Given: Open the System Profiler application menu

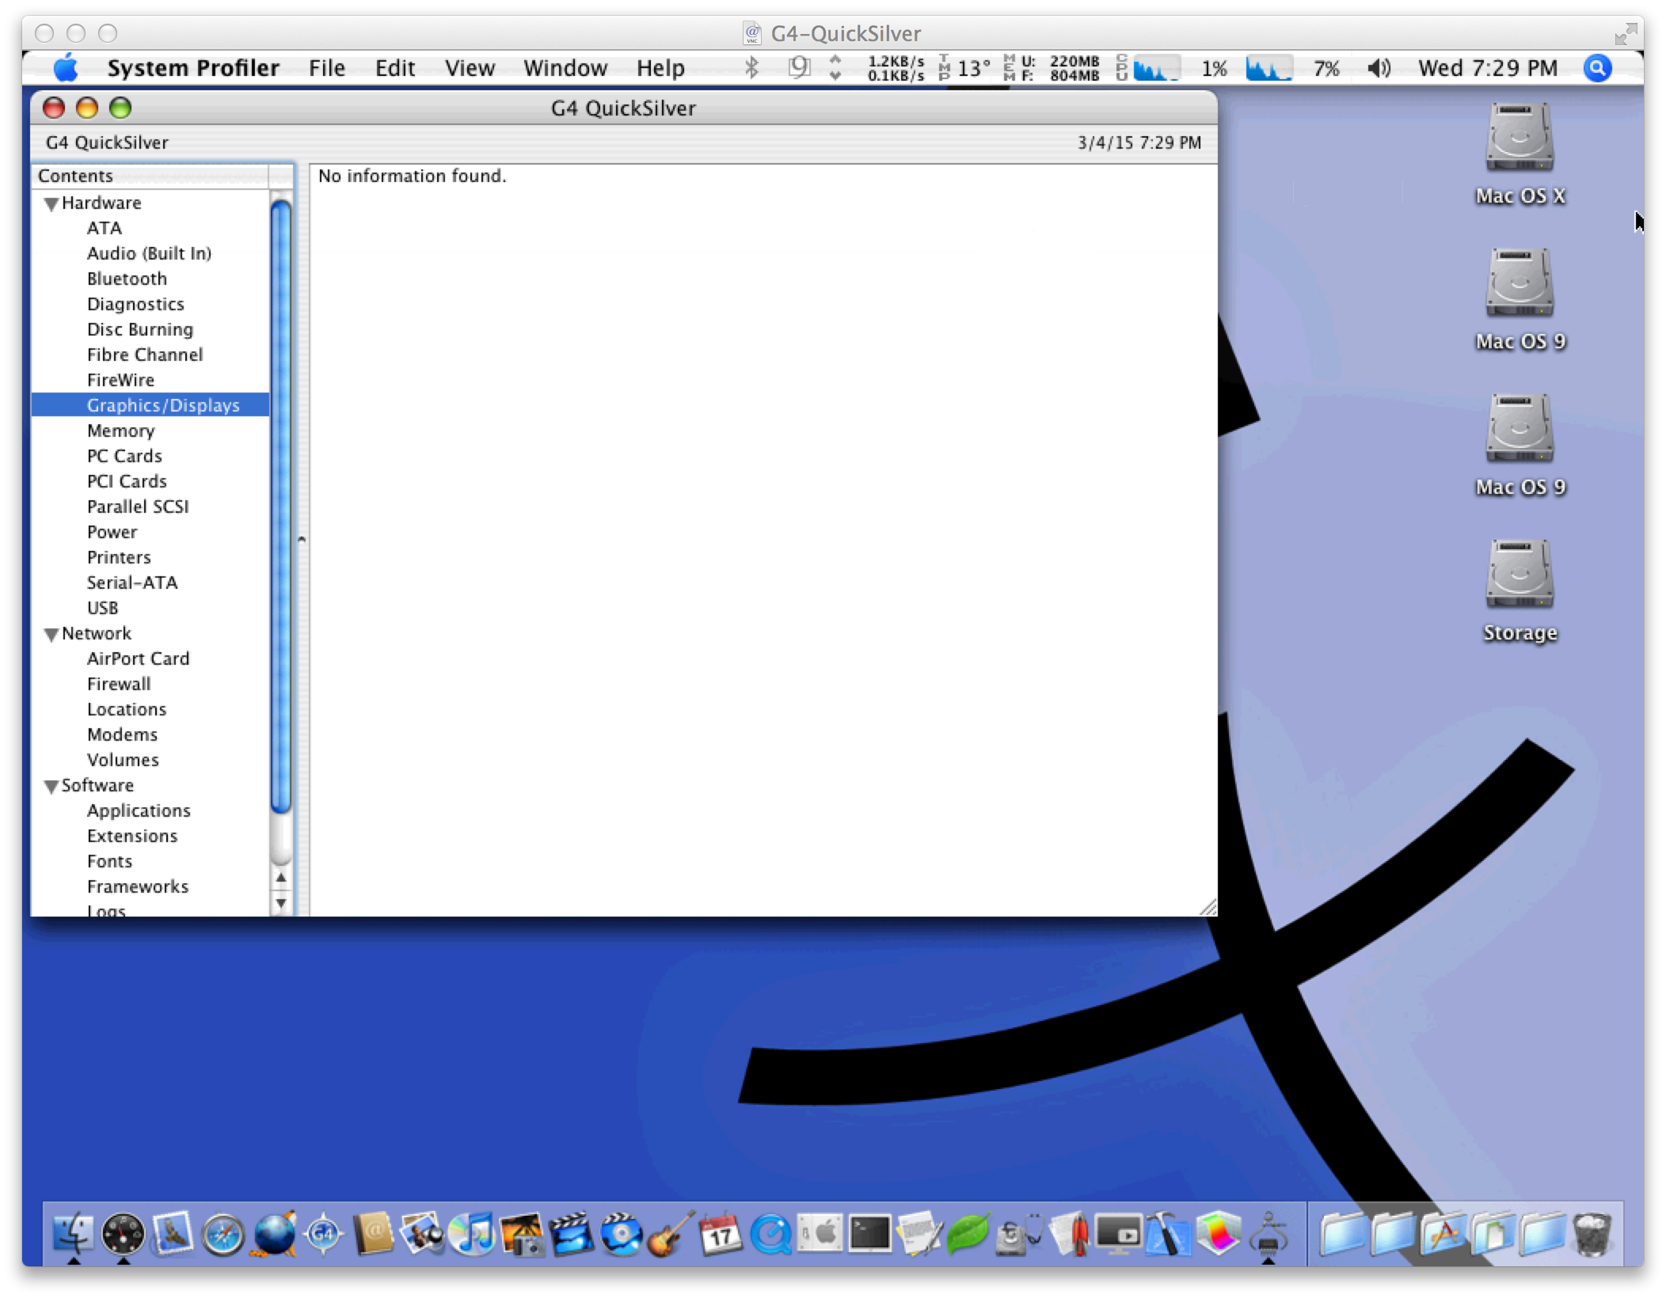Looking at the screenshot, I should click(193, 68).
